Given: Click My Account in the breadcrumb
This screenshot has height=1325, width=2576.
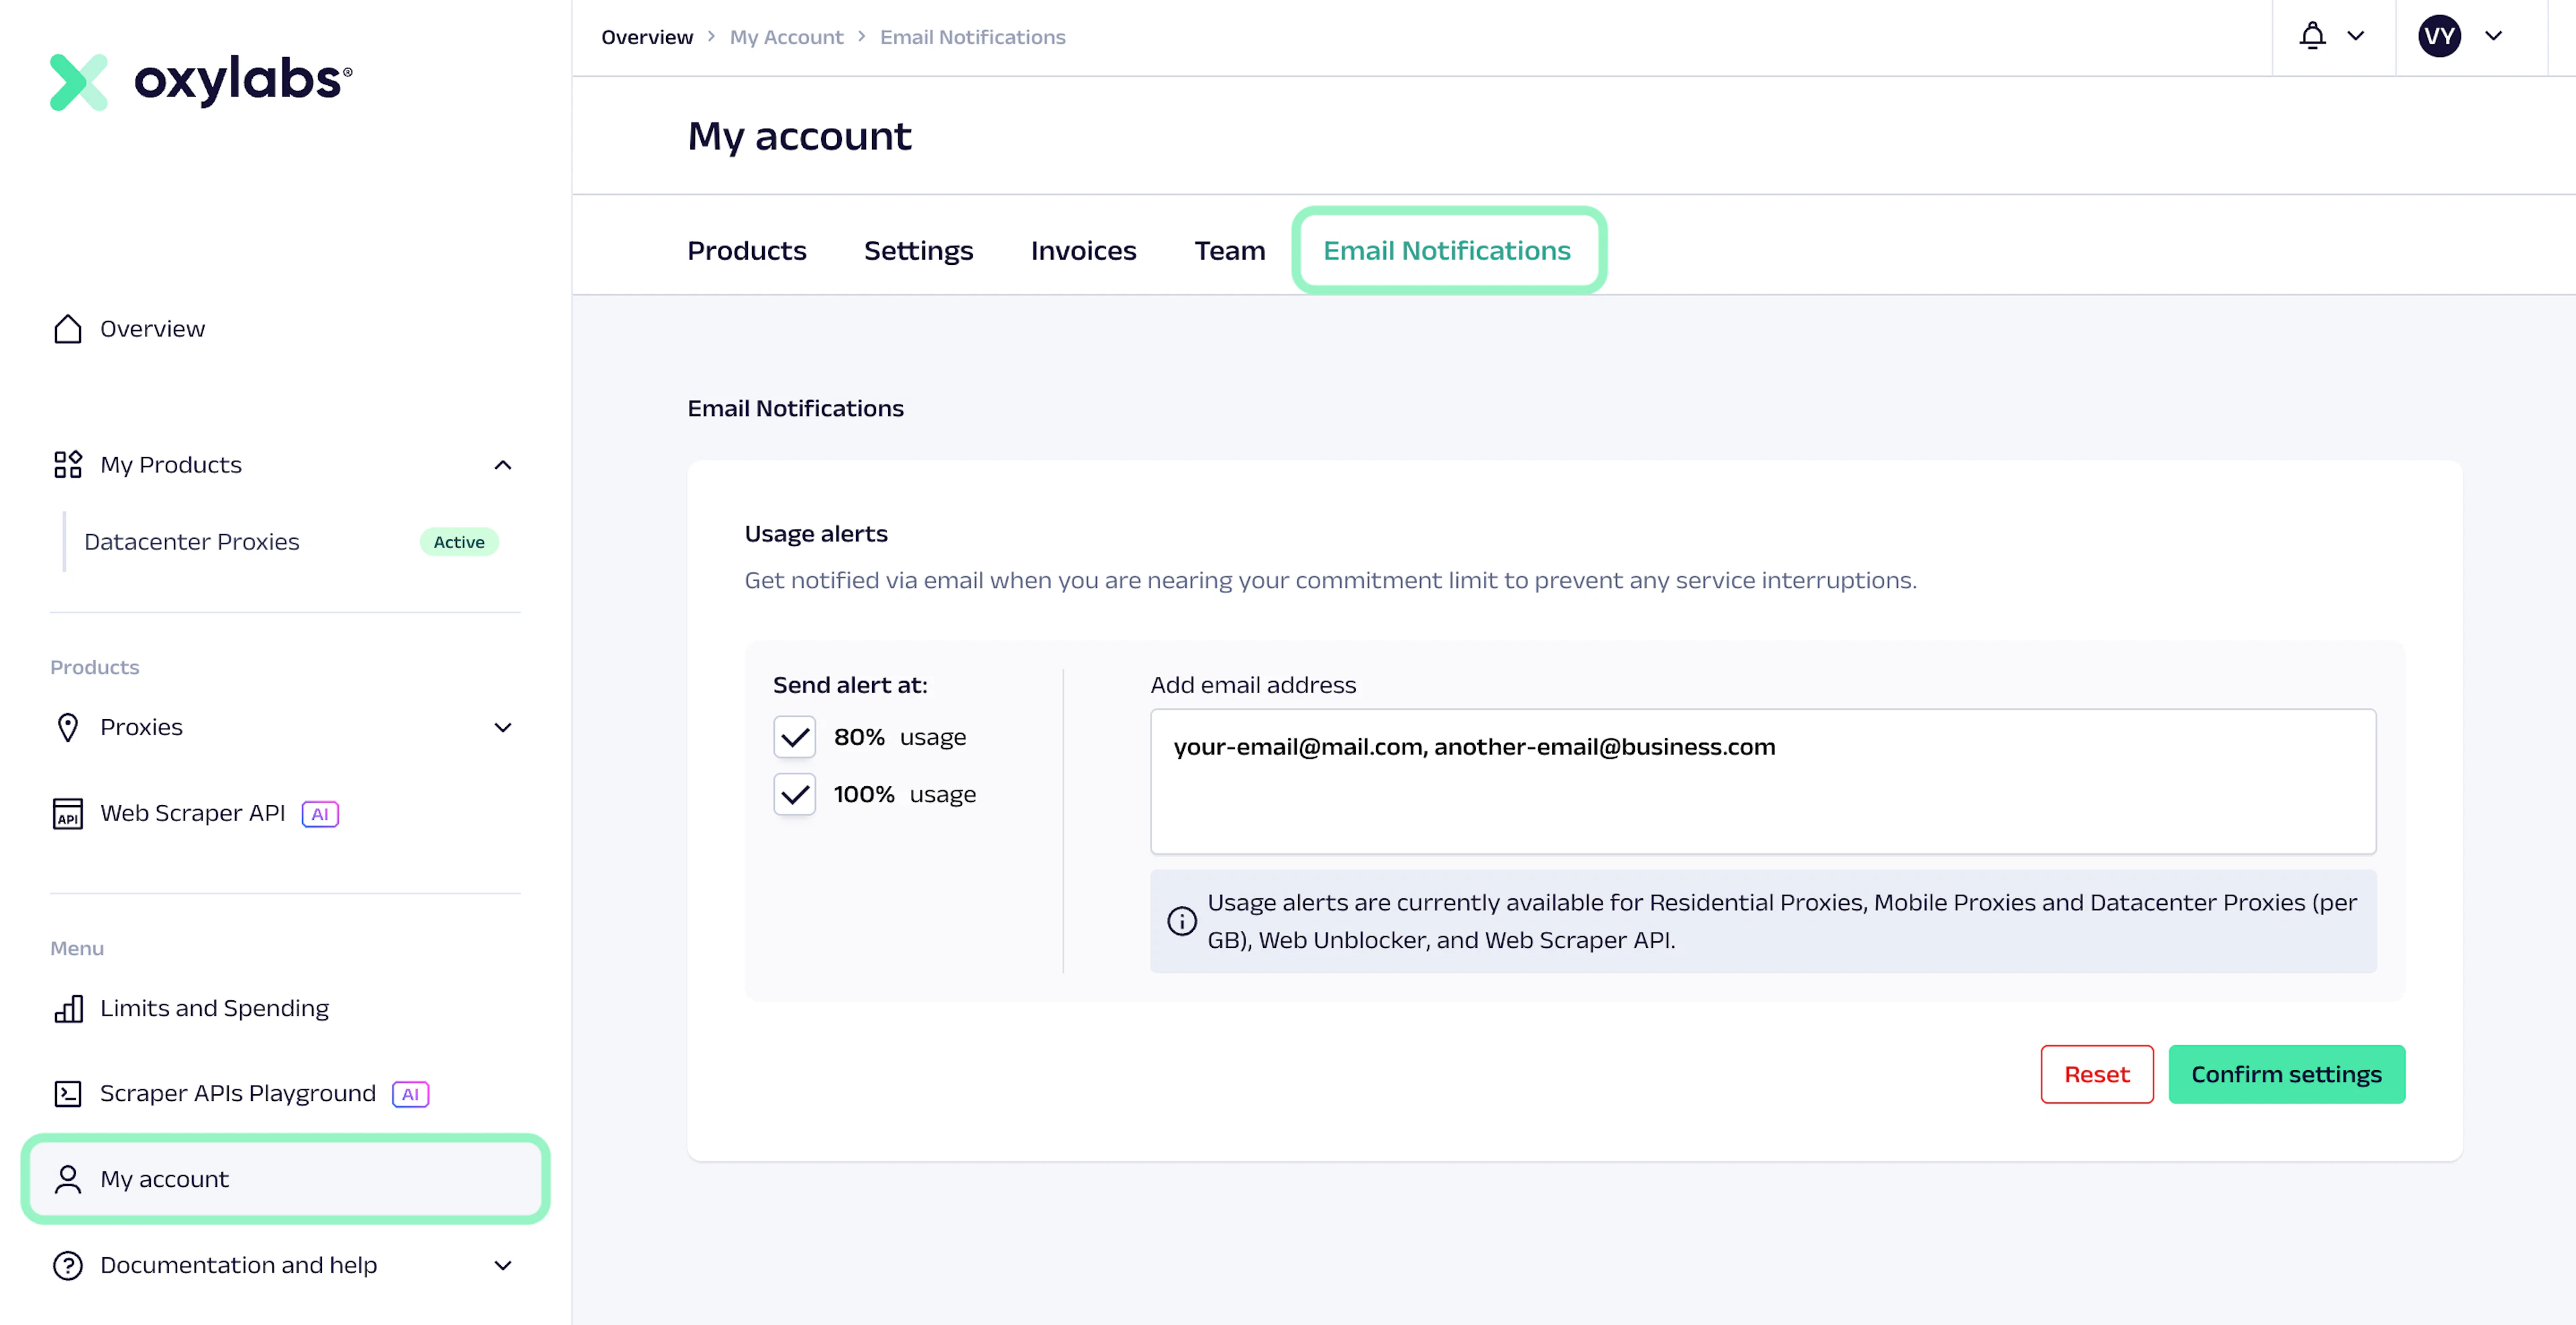Looking at the screenshot, I should 787,37.
